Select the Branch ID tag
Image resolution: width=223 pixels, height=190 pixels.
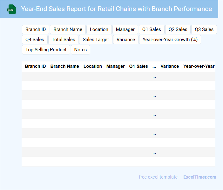(x=36, y=29)
